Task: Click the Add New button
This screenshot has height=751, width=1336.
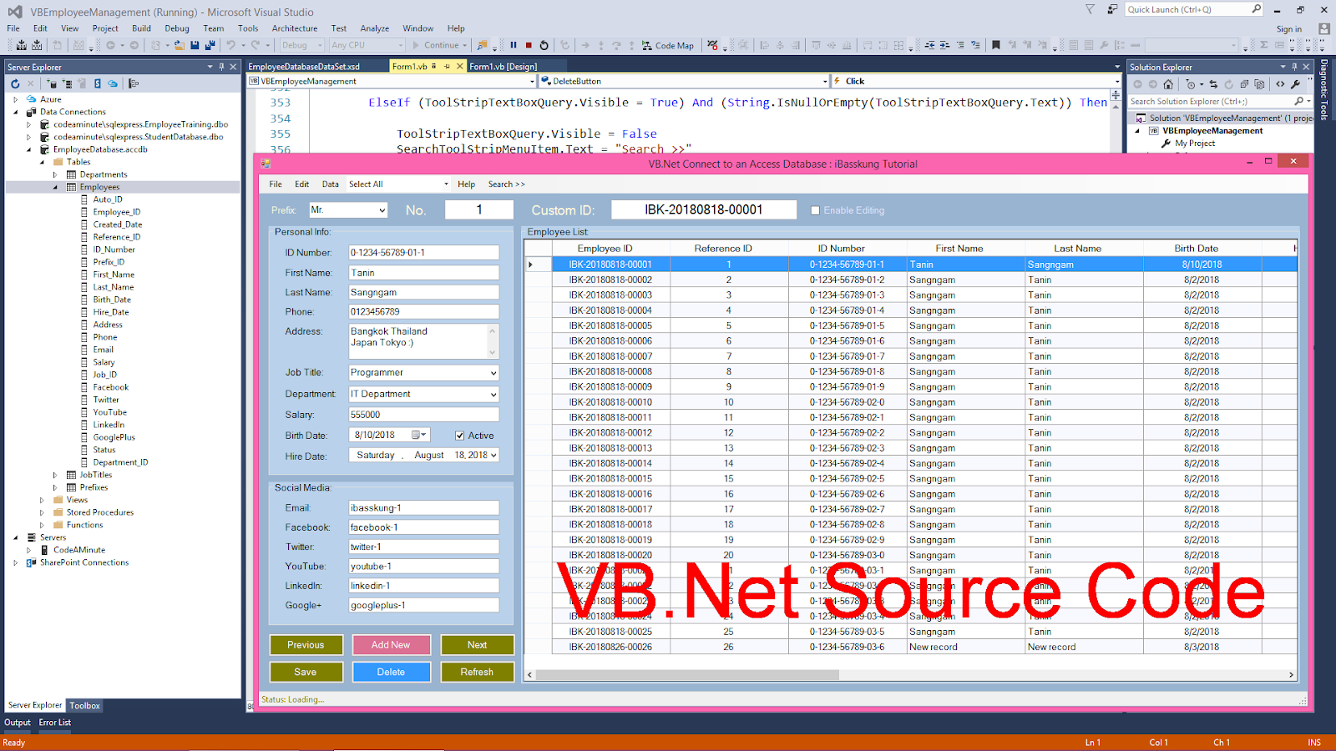Action: [x=391, y=645]
